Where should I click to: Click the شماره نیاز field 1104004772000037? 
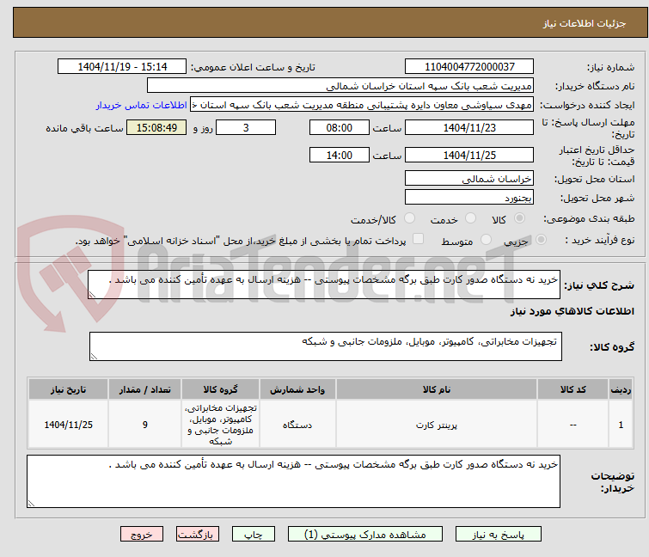tap(469, 67)
